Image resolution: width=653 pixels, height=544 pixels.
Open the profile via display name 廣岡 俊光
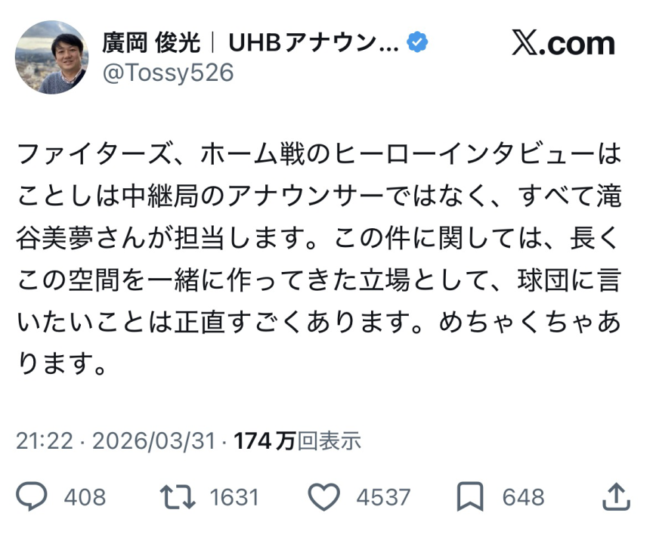[x=151, y=43]
